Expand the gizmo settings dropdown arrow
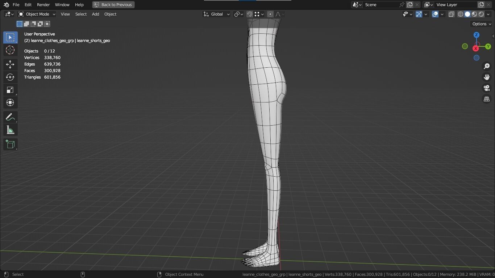Screen dimensions: 495x278 (x=426, y=14)
